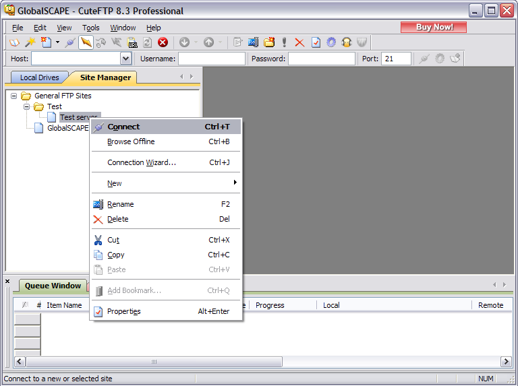The width and height of the screenshot is (518, 386).
Task: Choose Rename from context menu
Action: (166, 204)
